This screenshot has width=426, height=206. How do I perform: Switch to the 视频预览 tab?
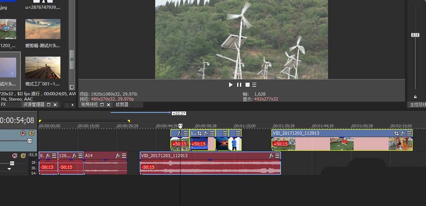pos(89,104)
